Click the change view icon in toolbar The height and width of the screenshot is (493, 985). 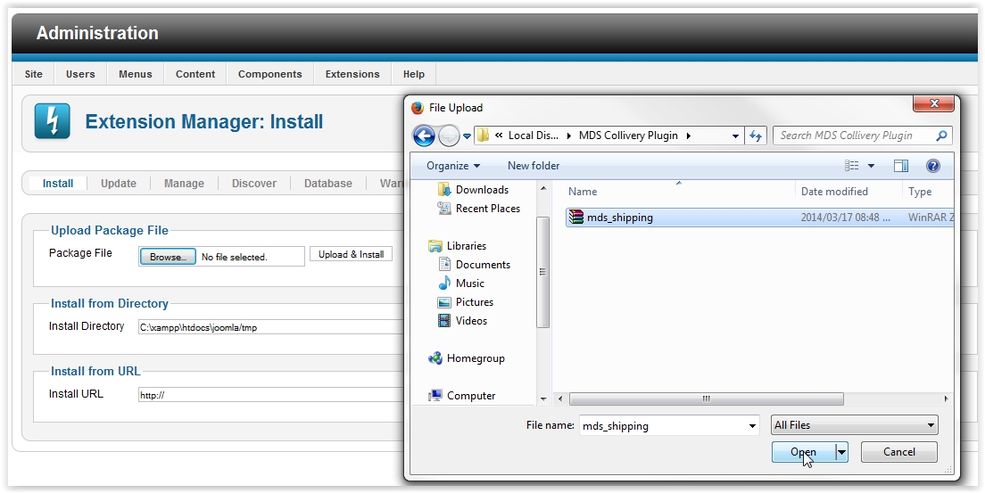point(852,166)
